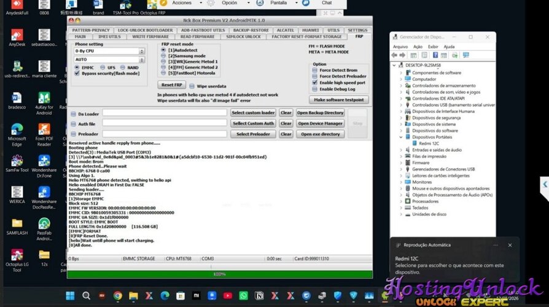549x307 pixels.
Task: Open Microsoft Store from the taskbar
Action: click(181, 296)
